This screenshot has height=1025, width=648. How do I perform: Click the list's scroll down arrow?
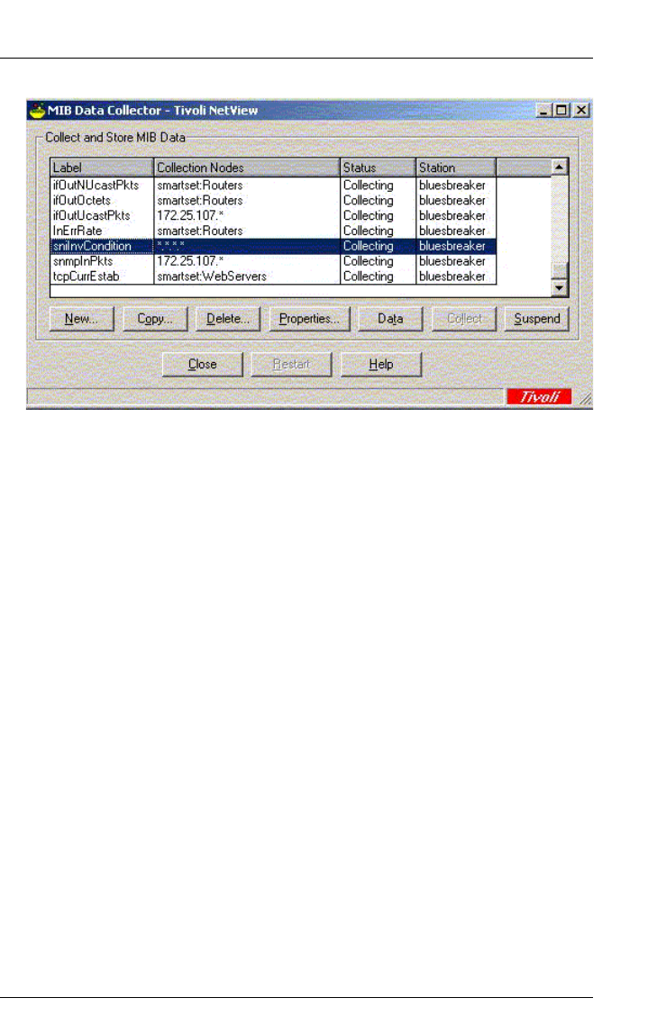point(559,287)
